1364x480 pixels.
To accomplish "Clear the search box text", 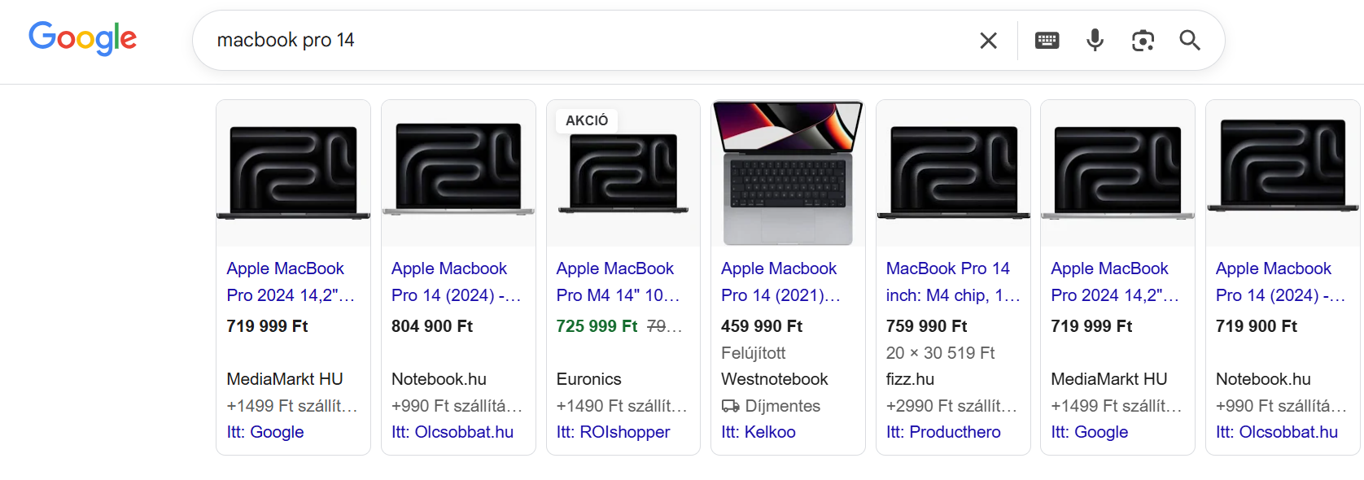I will coord(988,41).
